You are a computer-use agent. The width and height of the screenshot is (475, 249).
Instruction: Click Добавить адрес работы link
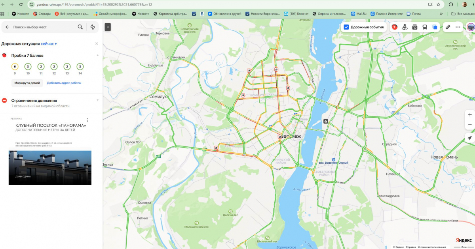point(64,83)
